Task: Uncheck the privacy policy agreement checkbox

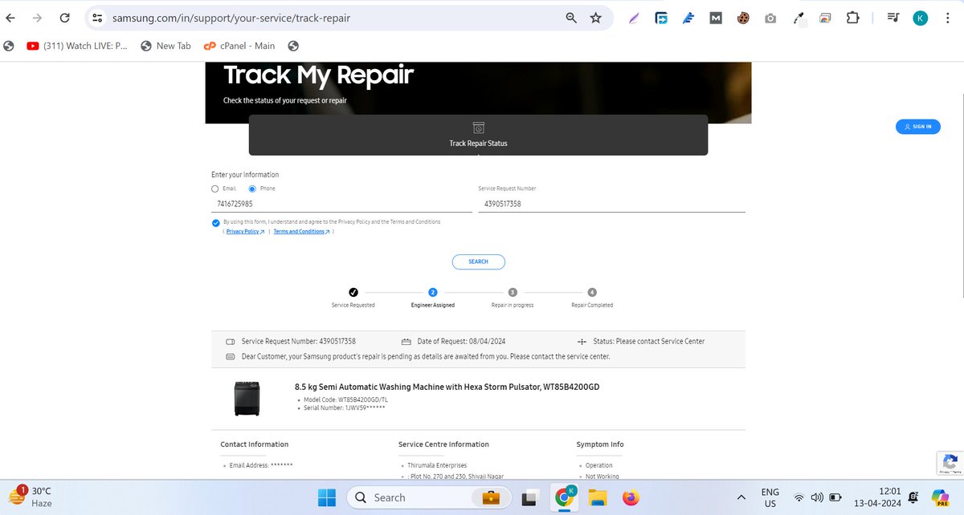Action: pyautogui.click(x=216, y=223)
